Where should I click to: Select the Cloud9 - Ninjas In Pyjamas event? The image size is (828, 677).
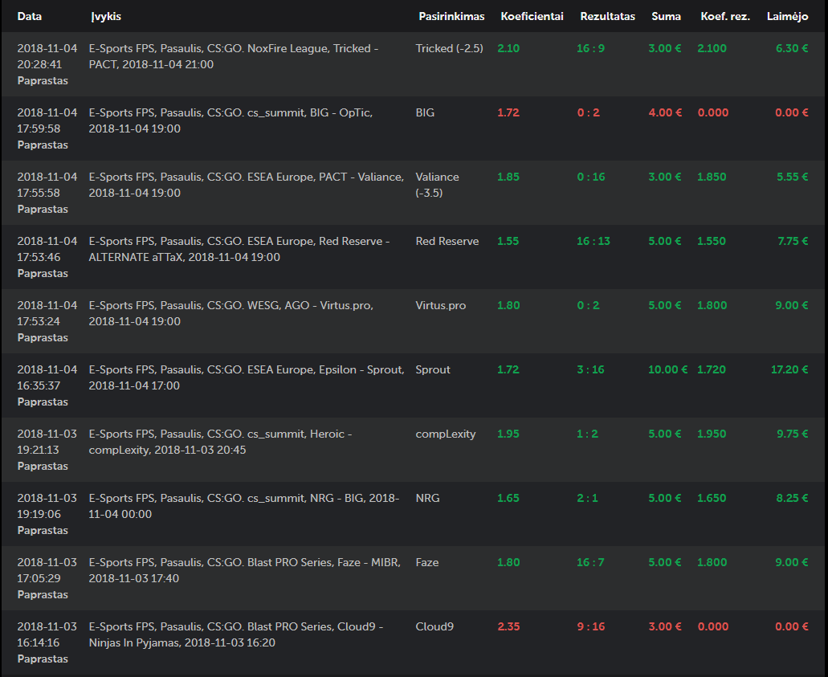click(236, 634)
